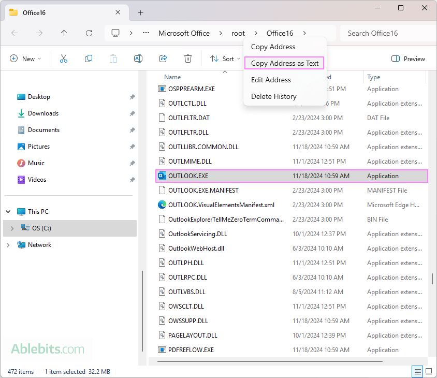This screenshot has height=378, width=437.
Task: Click the Edge icon of OUTLOOK.VisualElementsManifest.xml
Action: coord(162,205)
